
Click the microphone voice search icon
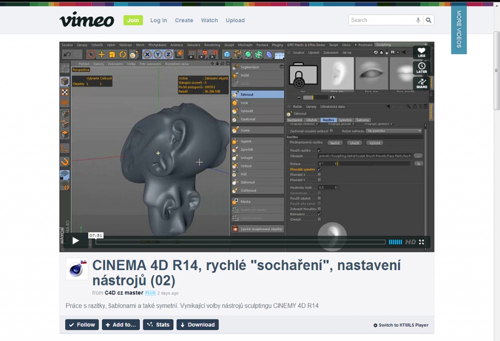(418, 20)
